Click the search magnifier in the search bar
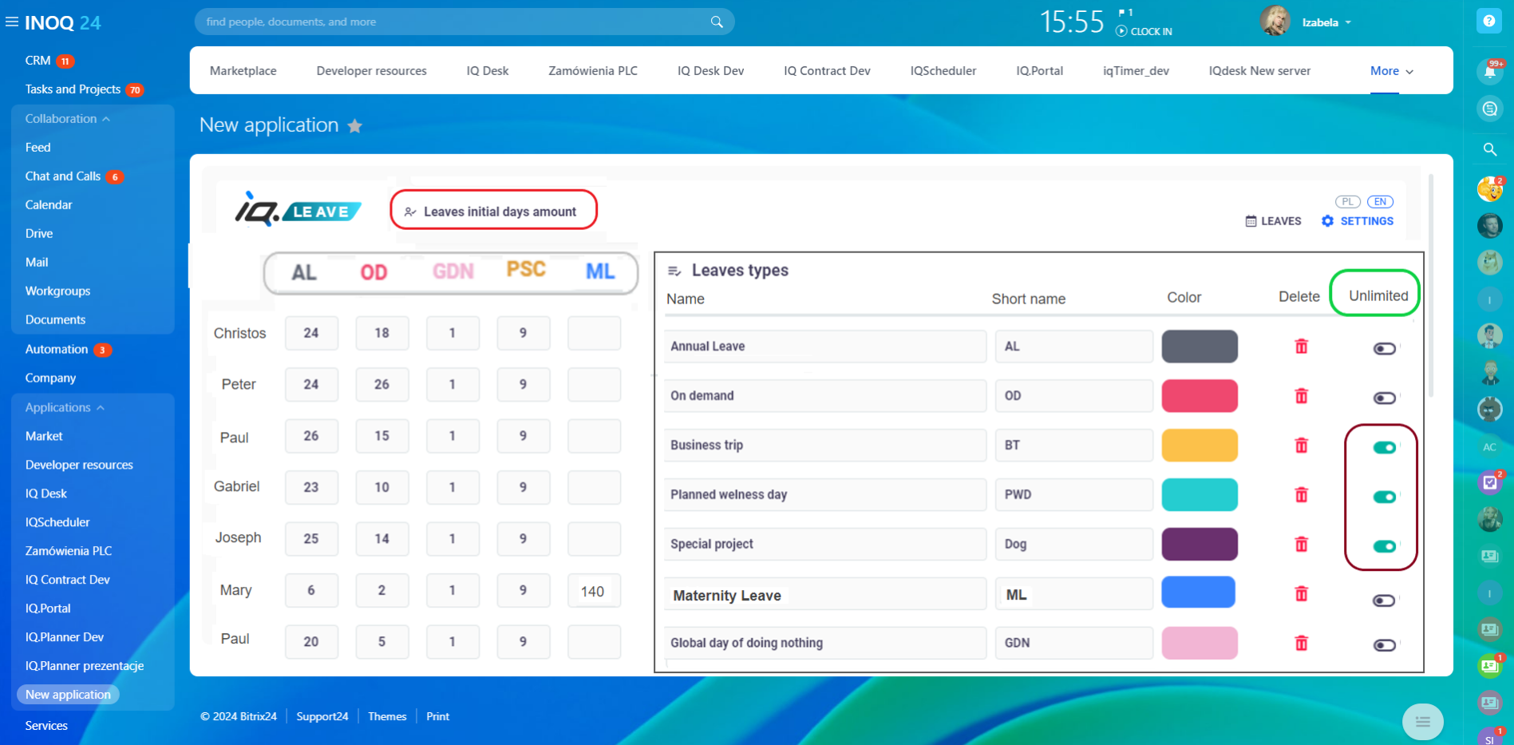 tap(717, 22)
